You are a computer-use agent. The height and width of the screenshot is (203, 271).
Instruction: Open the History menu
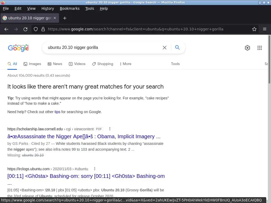48,8
